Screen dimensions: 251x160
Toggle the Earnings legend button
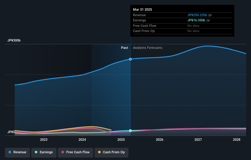pos(44,152)
